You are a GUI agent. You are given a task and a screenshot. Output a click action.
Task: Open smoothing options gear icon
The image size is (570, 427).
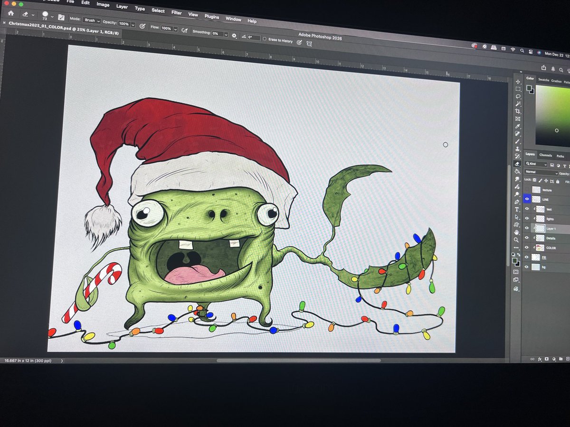click(x=234, y=36)
